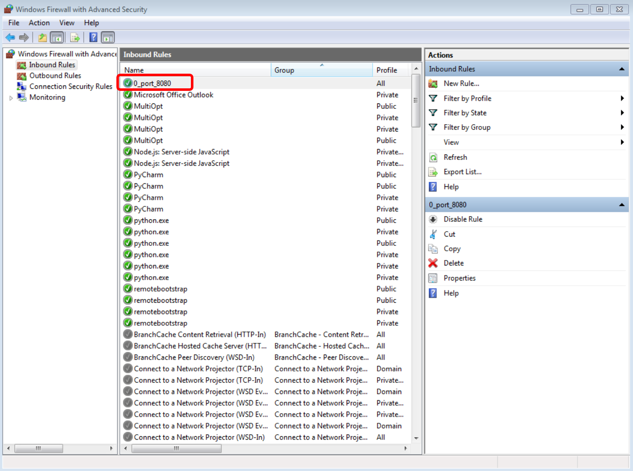Select Connect to a Network Projector (WSD-In) rule
This screenshot has height=471, width=633.
(x=199, y=437)
